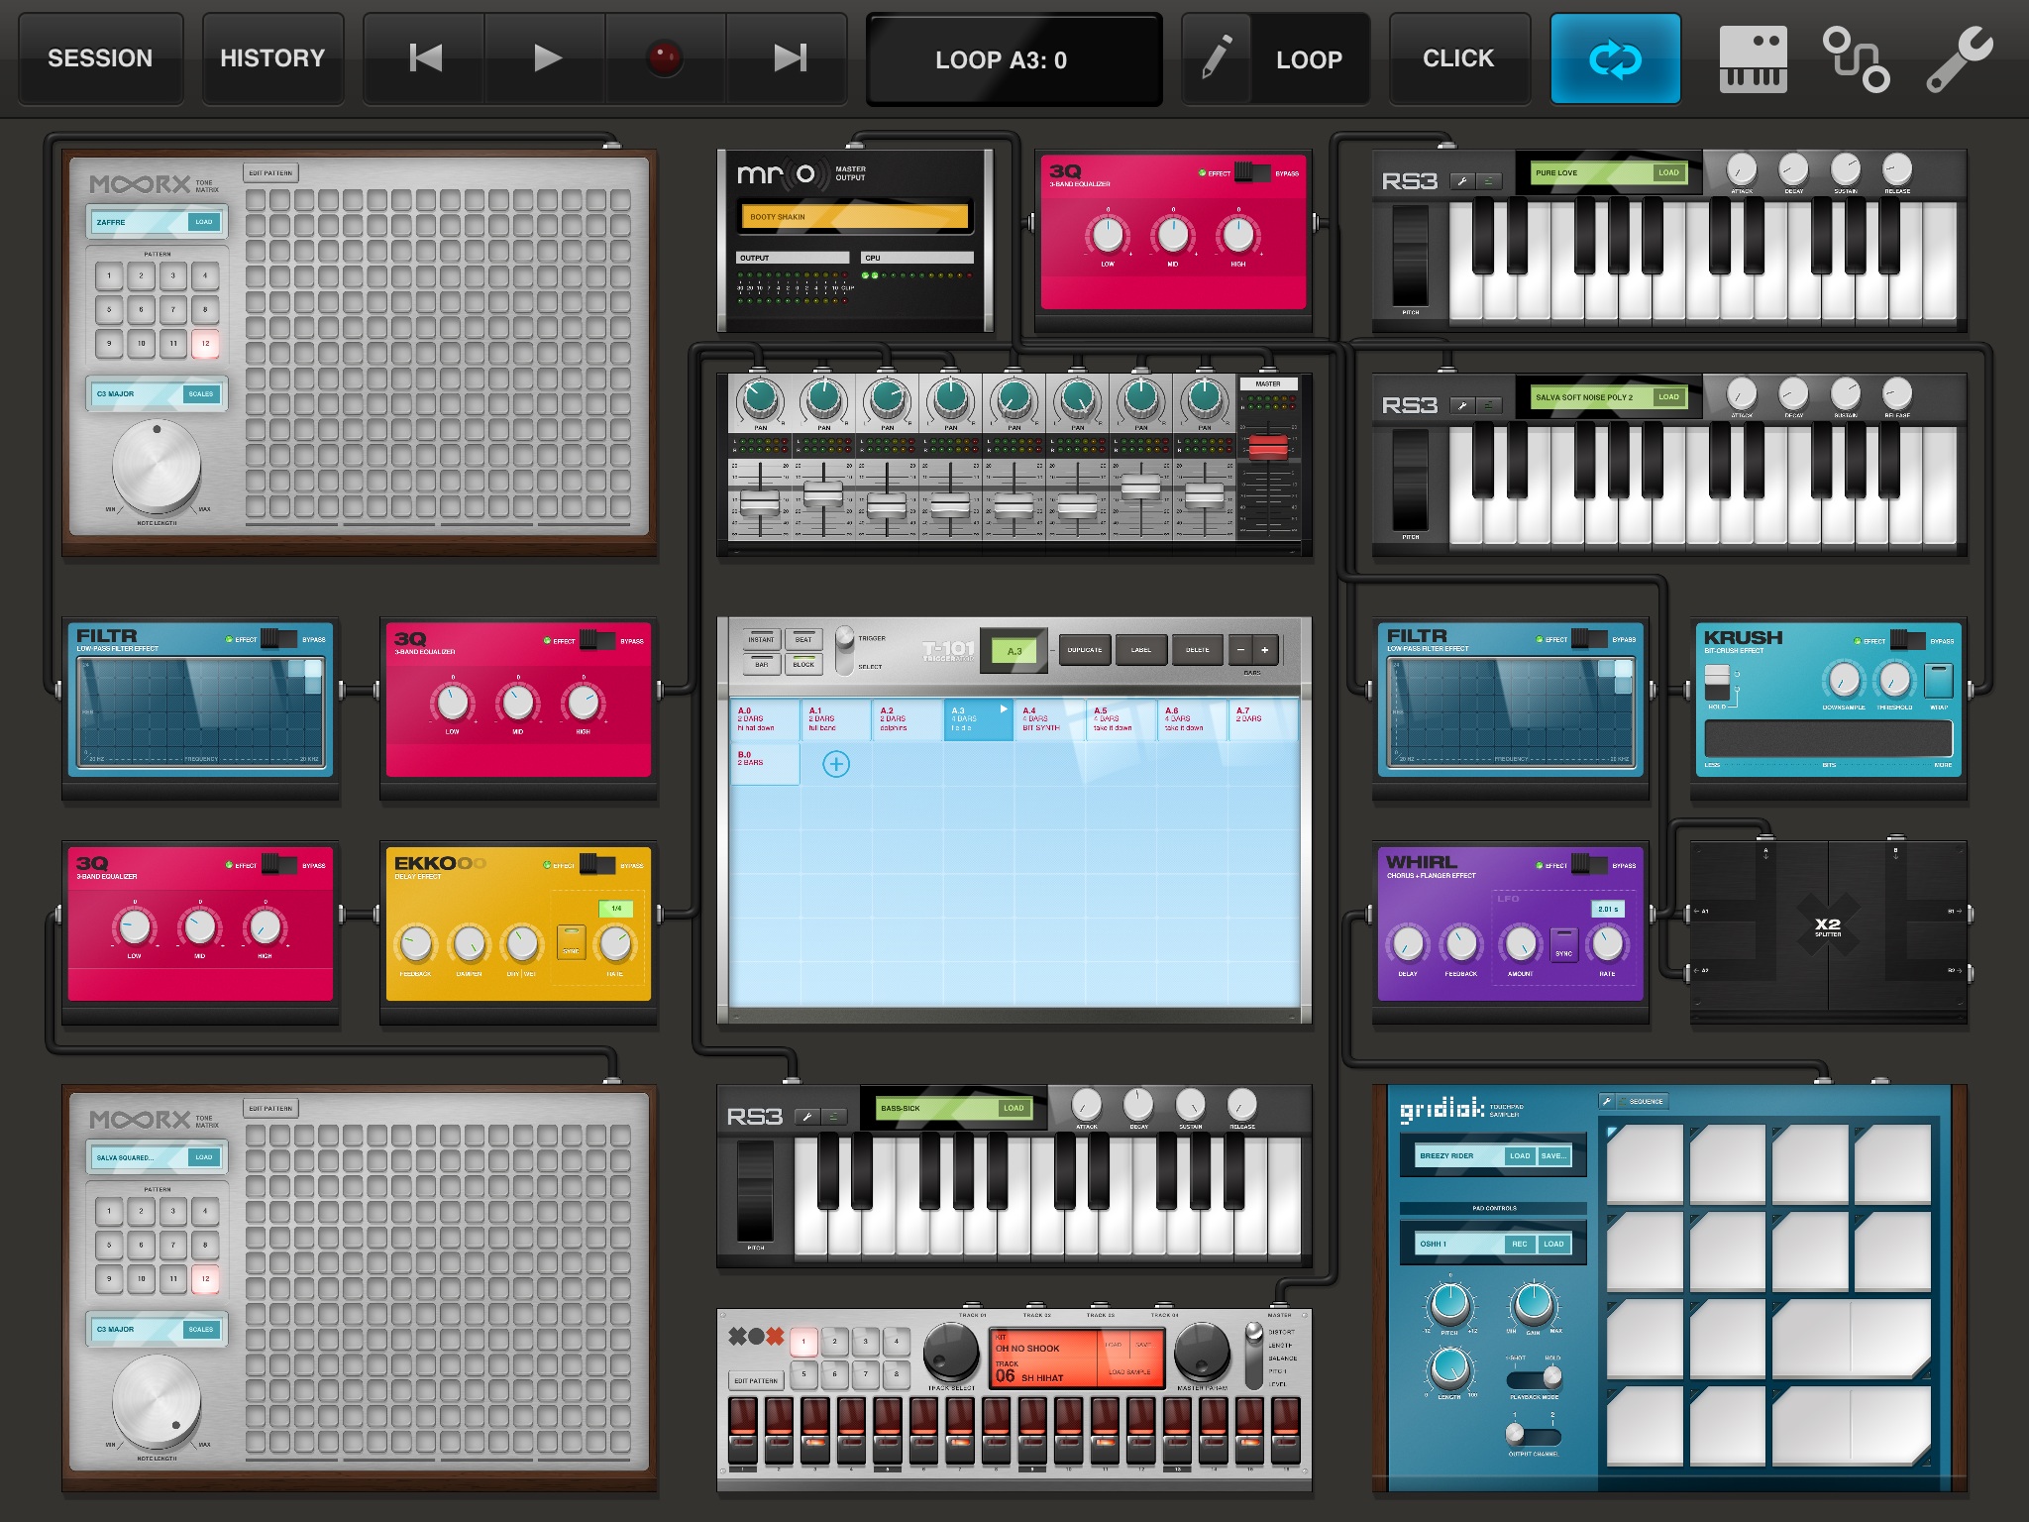
Task: Open the HISTORY menu
Action: coord(272,58)
